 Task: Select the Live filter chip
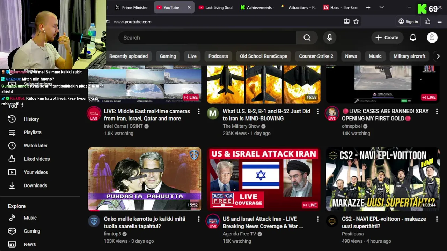[x=192, y=56]
